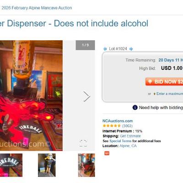Click the info icon beside bidding help
Image resolution: width=183 pixels, height=183 pixels.
[135, 108]
